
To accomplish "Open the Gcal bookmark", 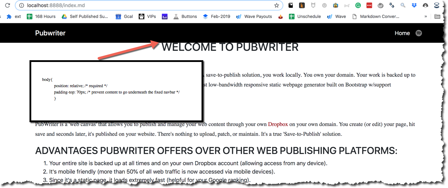I will click(124, 16).
